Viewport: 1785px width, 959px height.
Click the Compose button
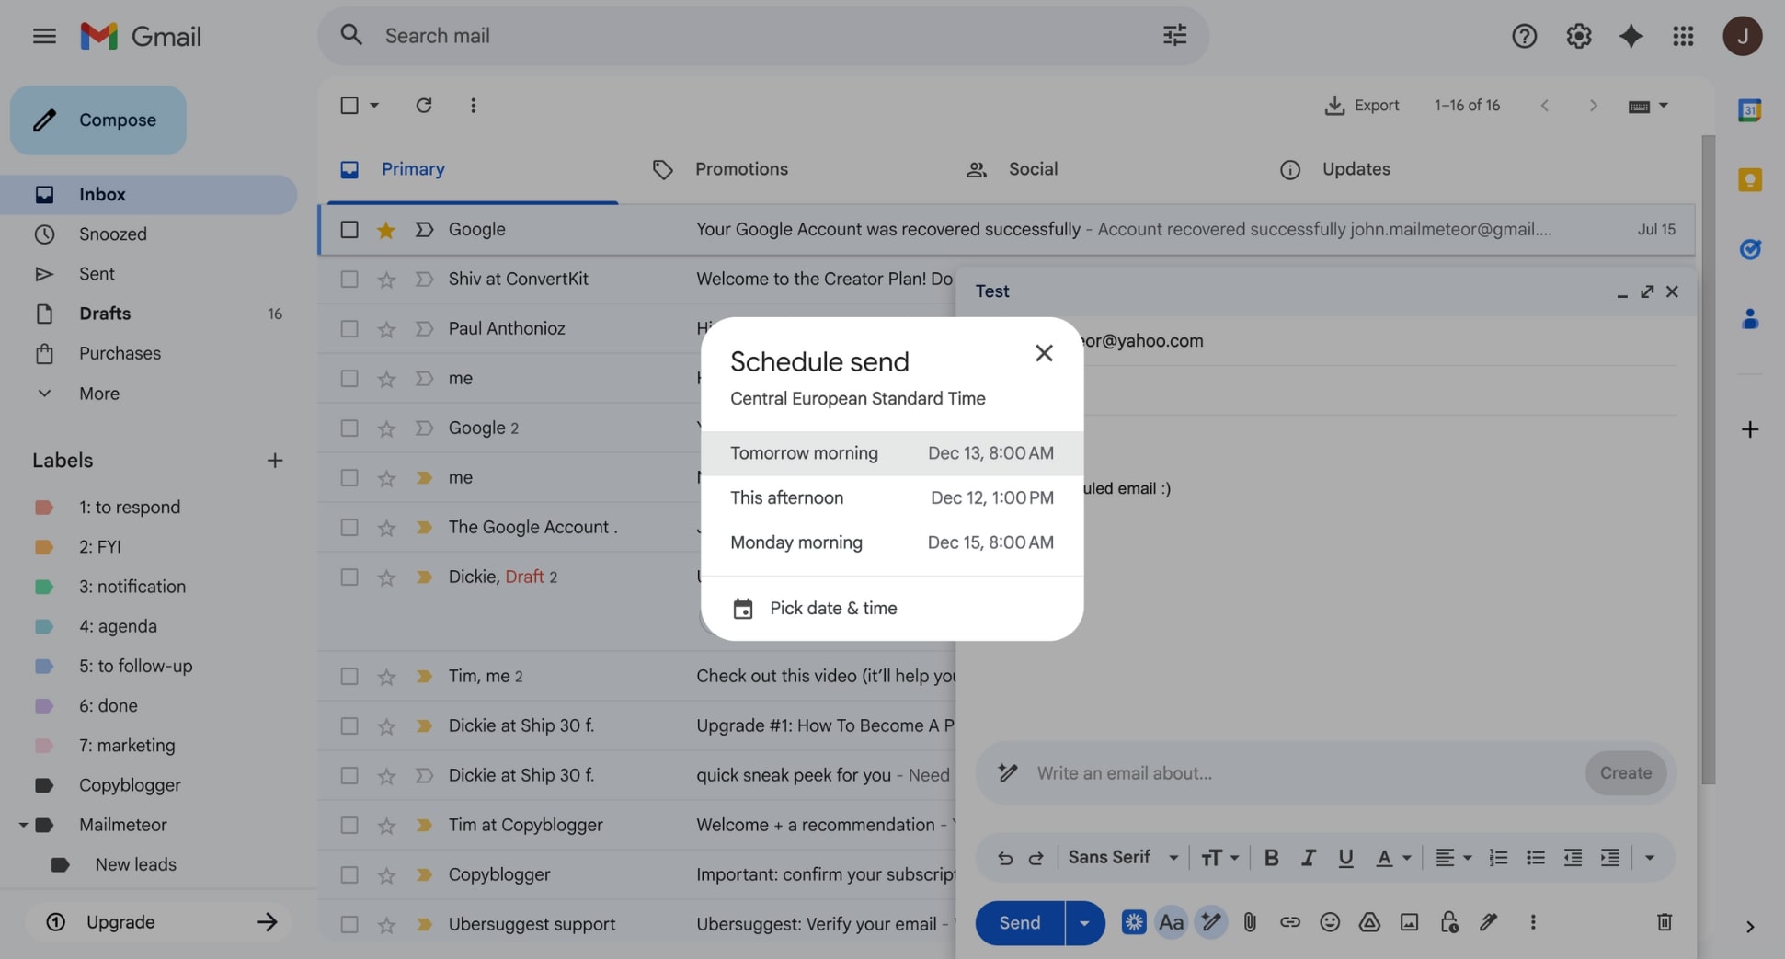[x=97, y=120]
